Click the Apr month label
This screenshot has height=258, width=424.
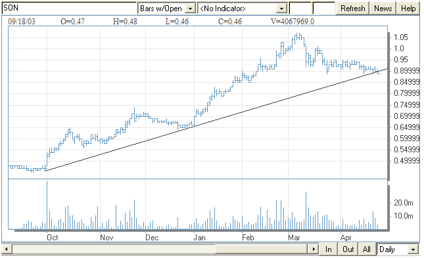pyautogui.click(x=346, y=238)
